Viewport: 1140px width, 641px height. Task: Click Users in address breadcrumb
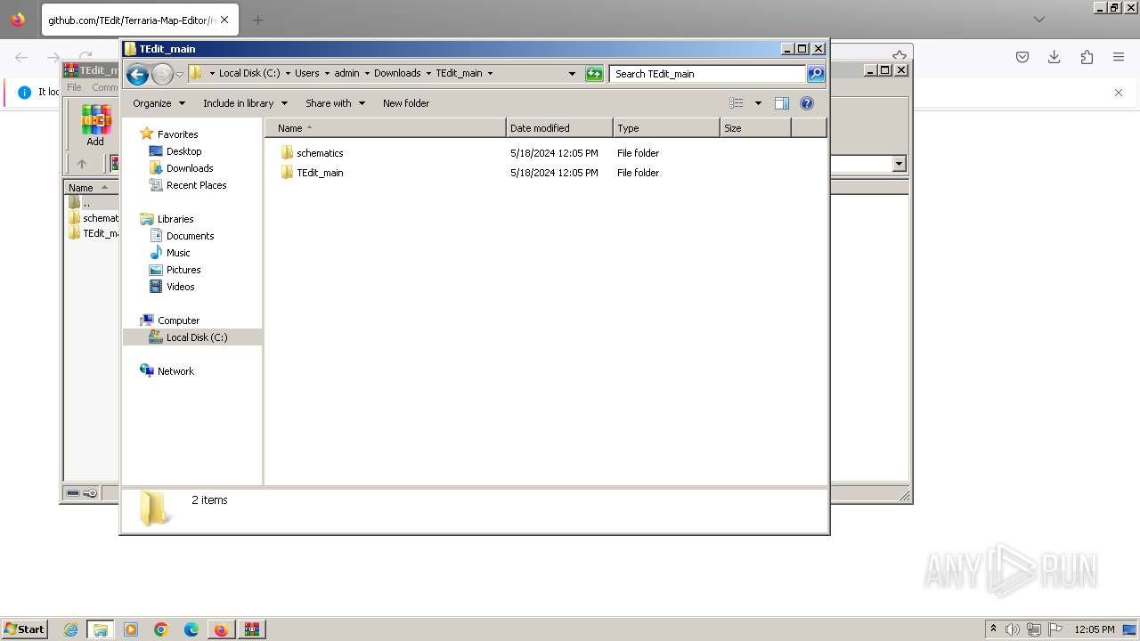306,74
